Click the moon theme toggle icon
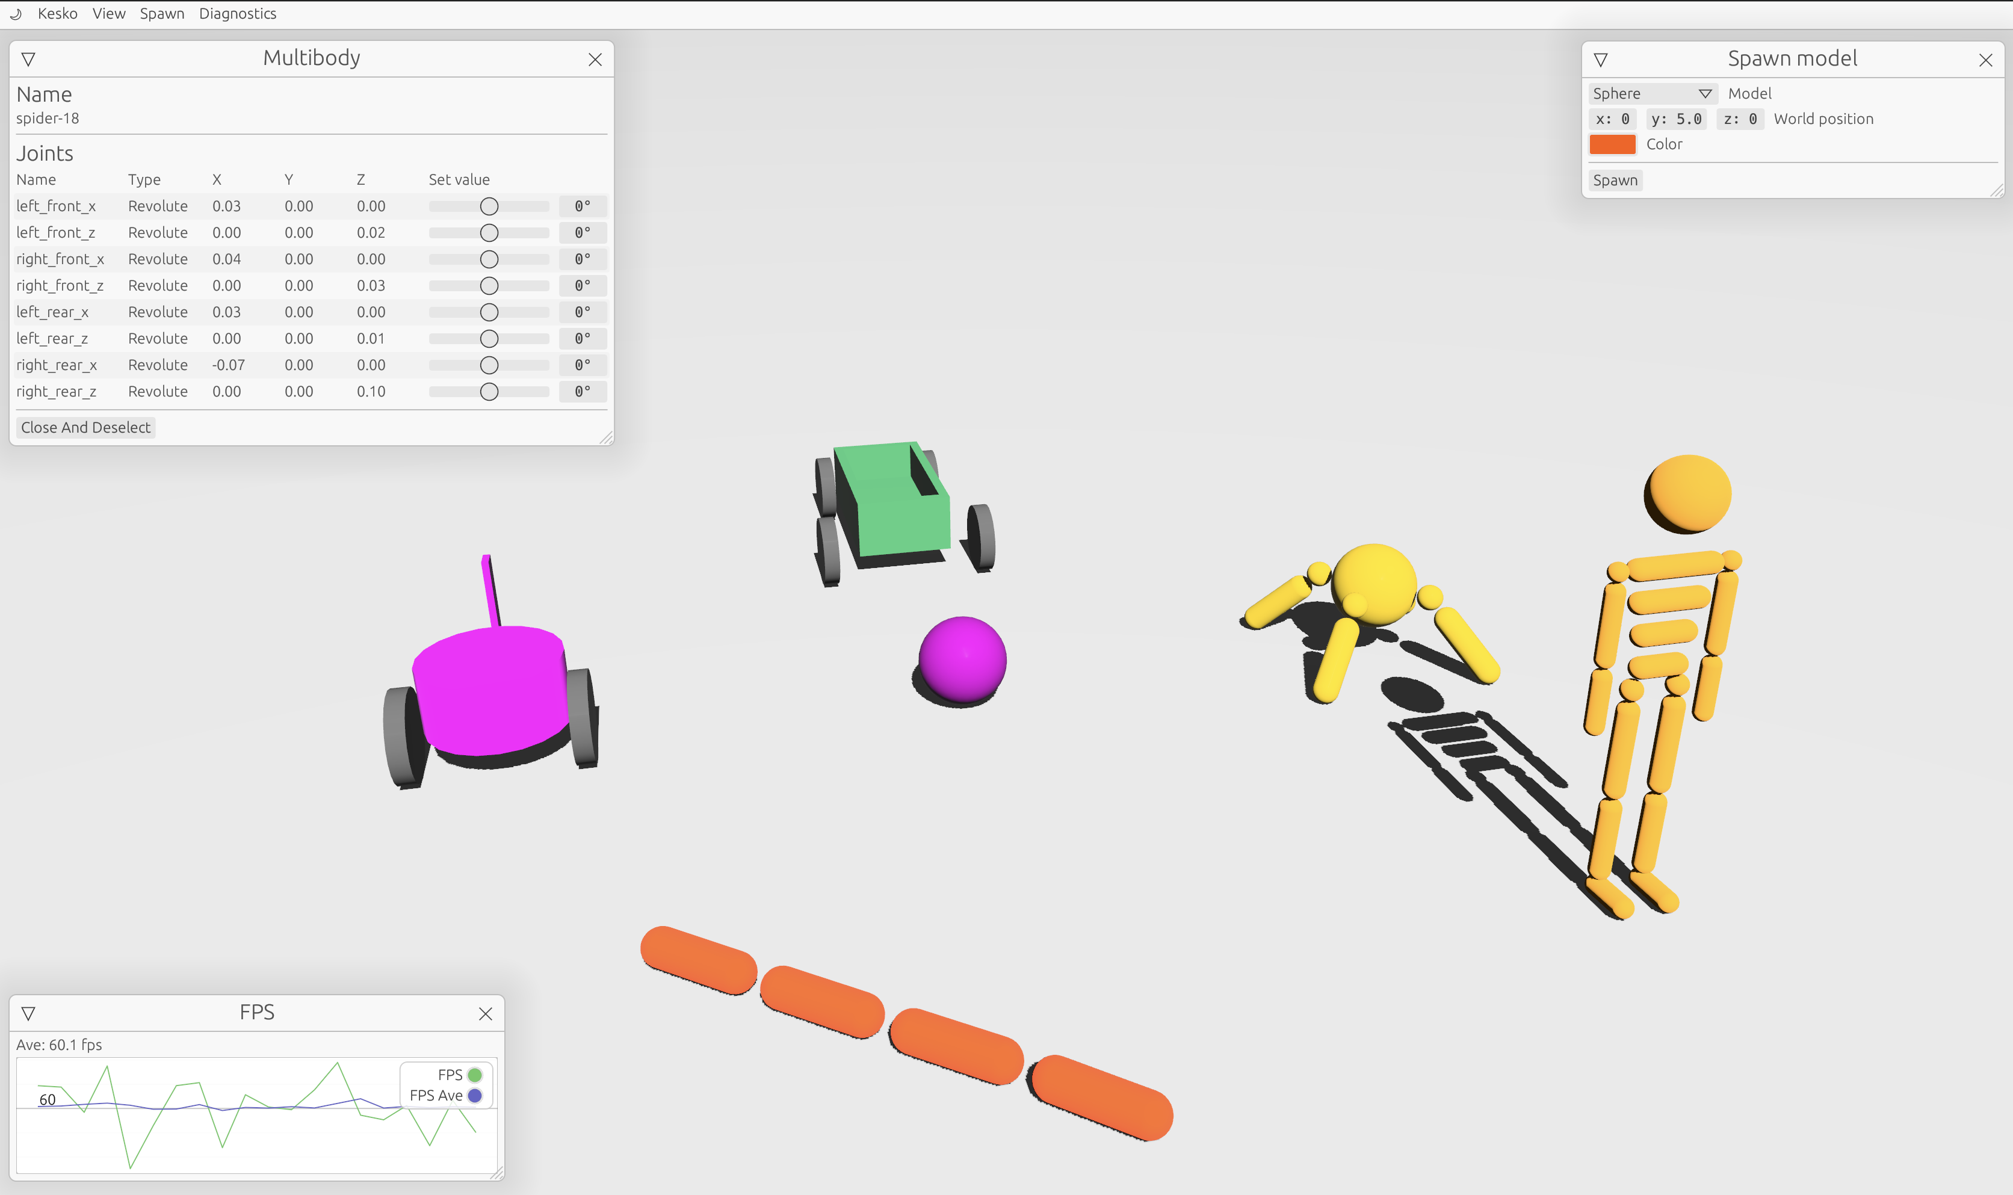2013x1195 pixels. click(x=15, y=14)
